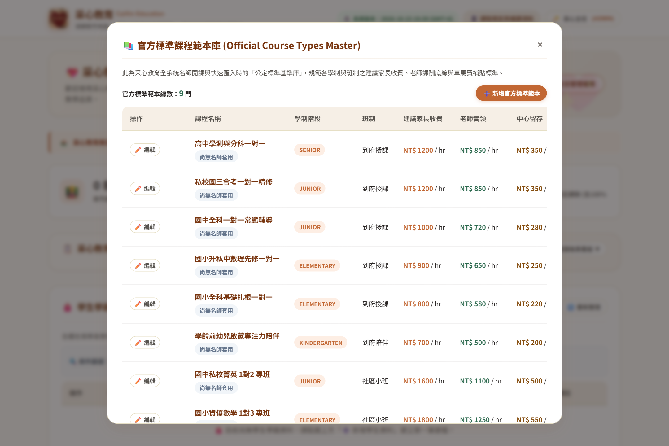Click NT$ 900 / hr parent fee cell

coord(422,265)
